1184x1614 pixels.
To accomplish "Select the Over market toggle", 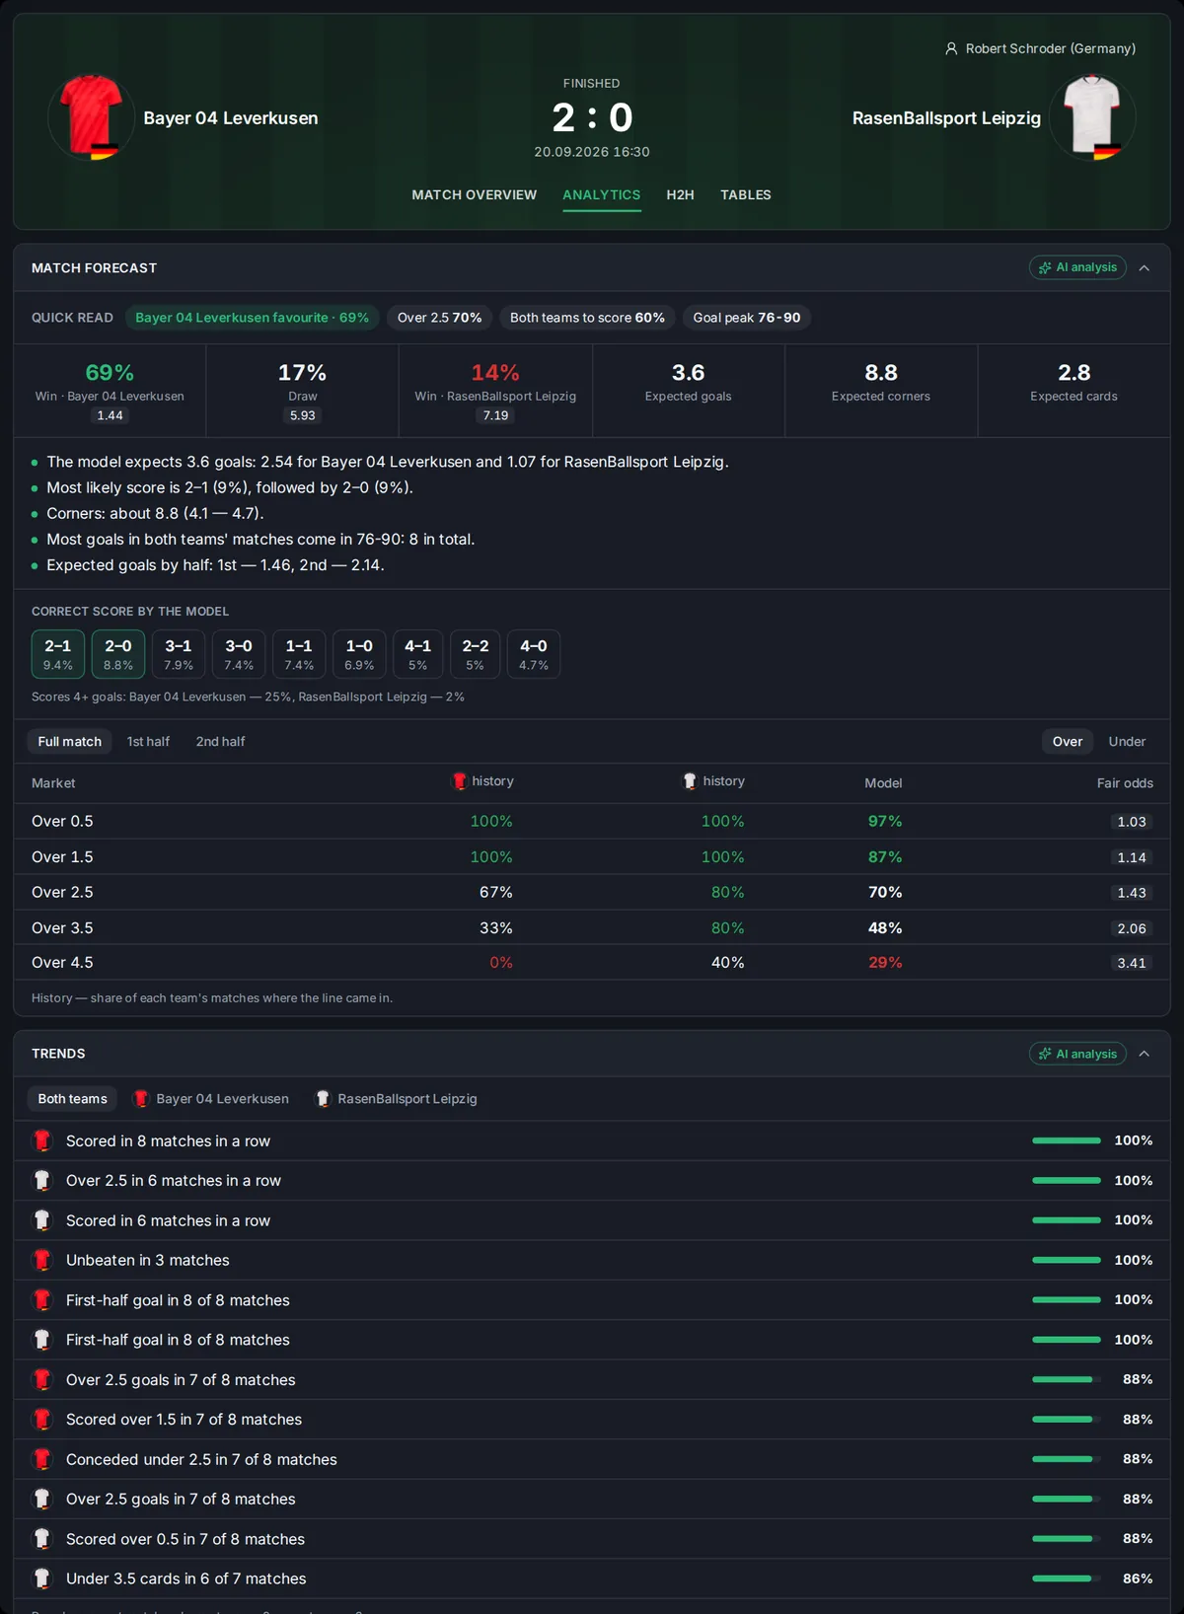I will pos(1068,742).
